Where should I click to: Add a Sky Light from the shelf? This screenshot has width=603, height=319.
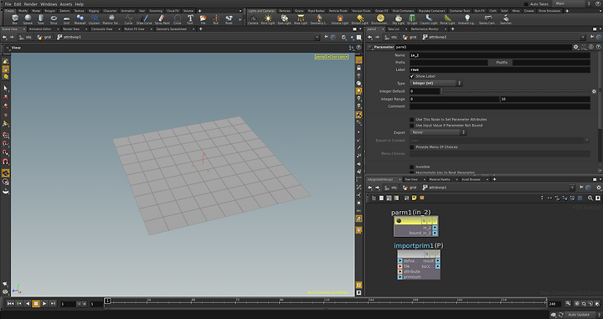(399, 19)
